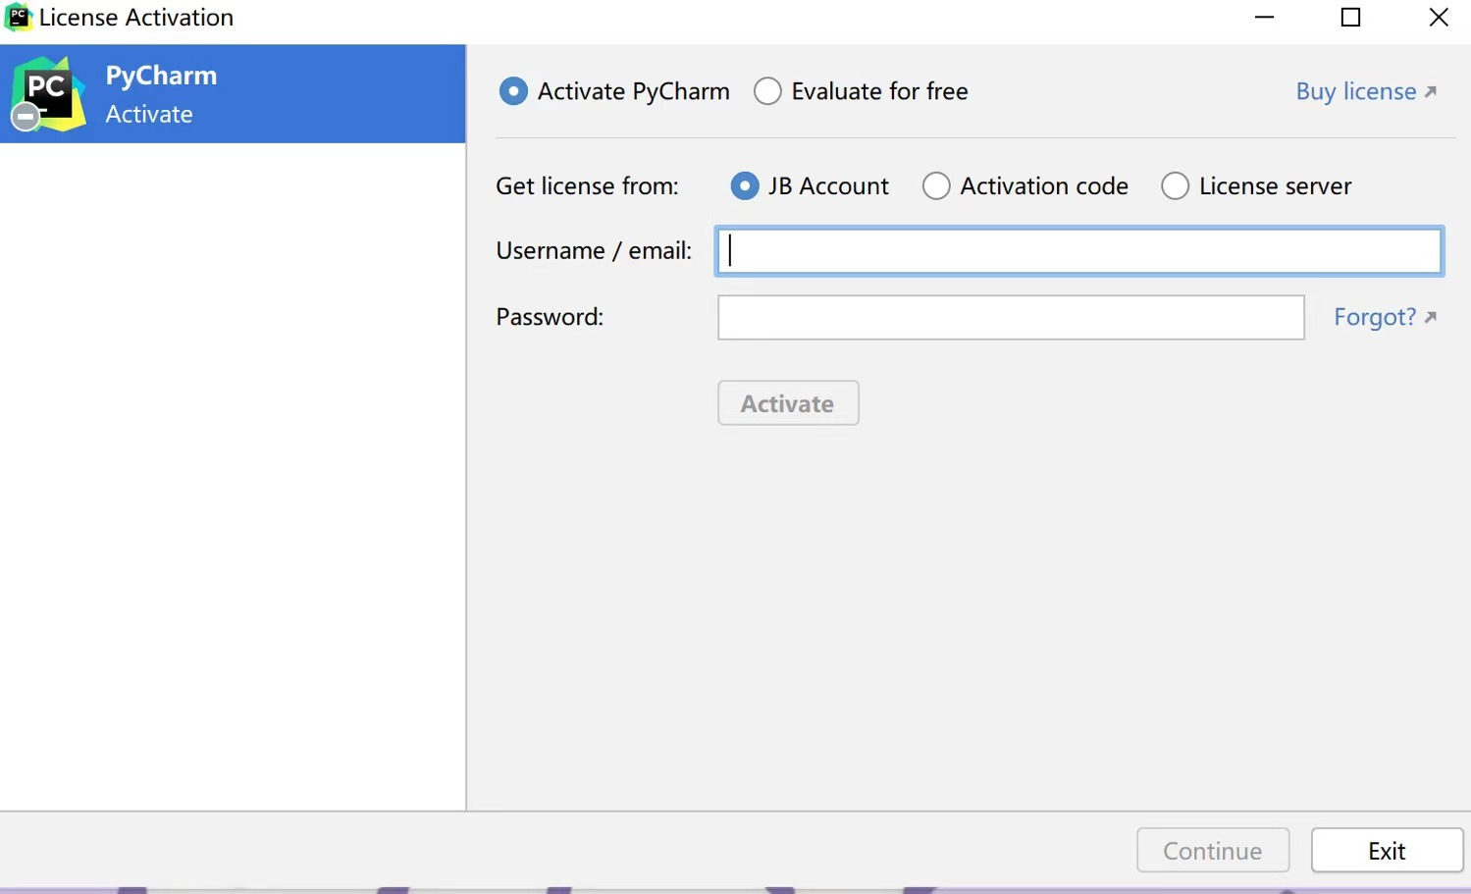The image size is (1471, 894).
Task: Select the PyCharm product entry in sidebar
Action: 233,94
